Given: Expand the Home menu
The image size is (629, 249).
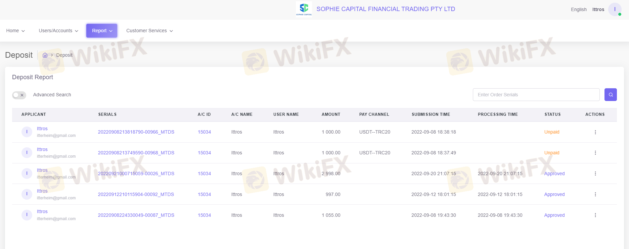Looking at the screenshot, I should (15, 31).
